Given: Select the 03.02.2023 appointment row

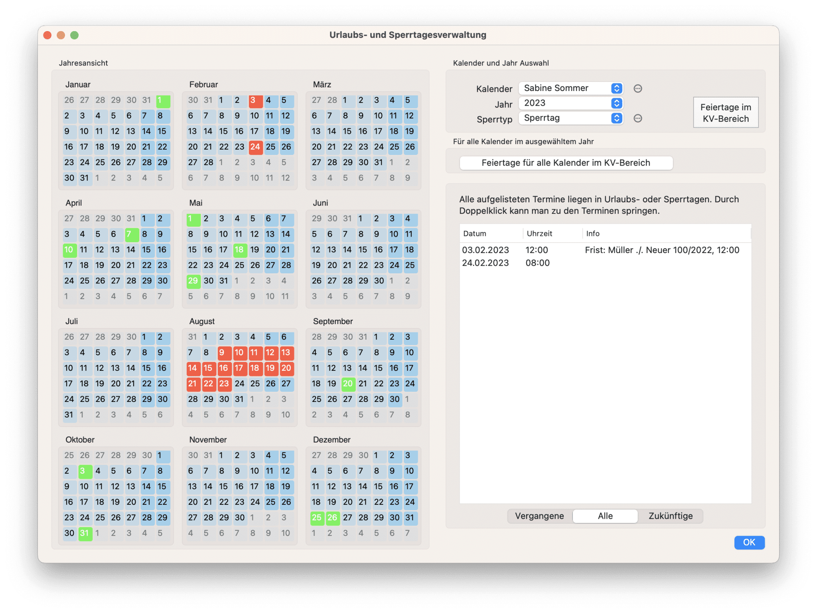Looking at the screenshot, I should point(605,250).
